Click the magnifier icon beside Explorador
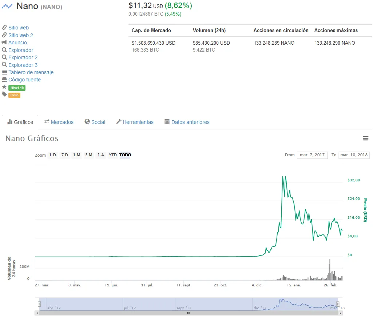This screenshot has width=373, height=318. pyautogui.click(x=4, y=50)
